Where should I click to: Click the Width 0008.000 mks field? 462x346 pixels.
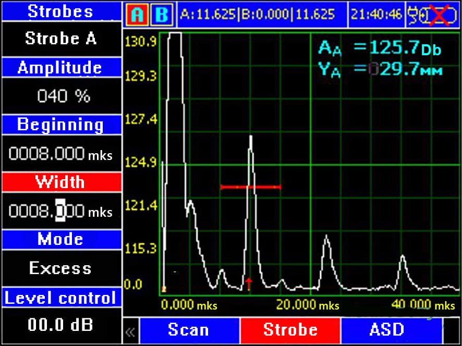[60, 211]
